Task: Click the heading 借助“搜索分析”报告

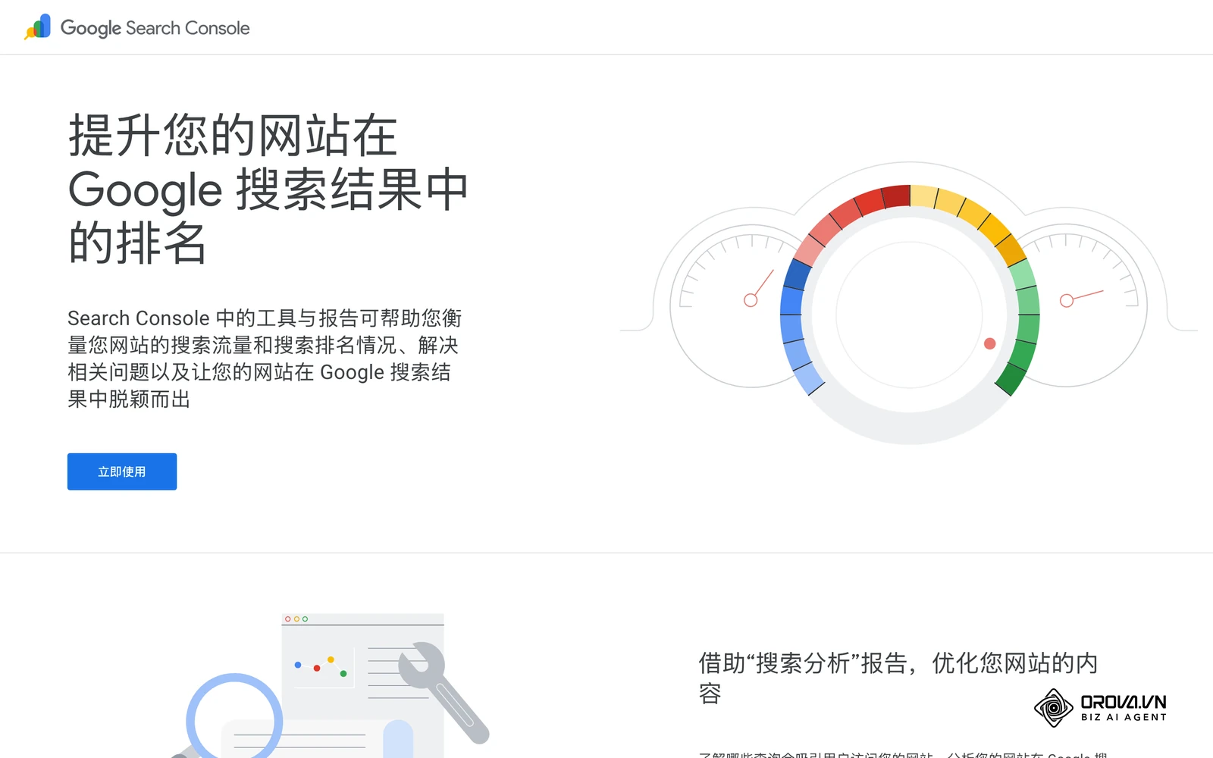Action: 898,678
